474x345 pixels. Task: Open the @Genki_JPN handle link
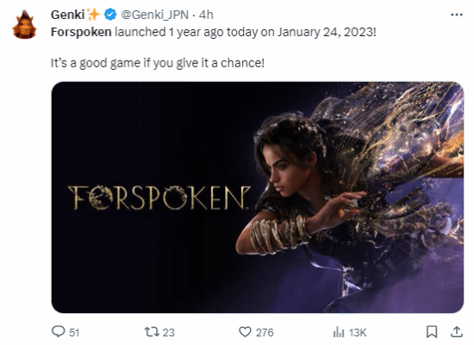(155, 15)
